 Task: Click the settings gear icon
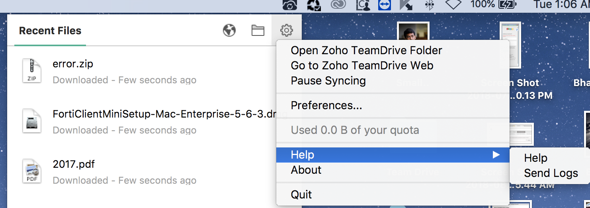click(287, 30)
